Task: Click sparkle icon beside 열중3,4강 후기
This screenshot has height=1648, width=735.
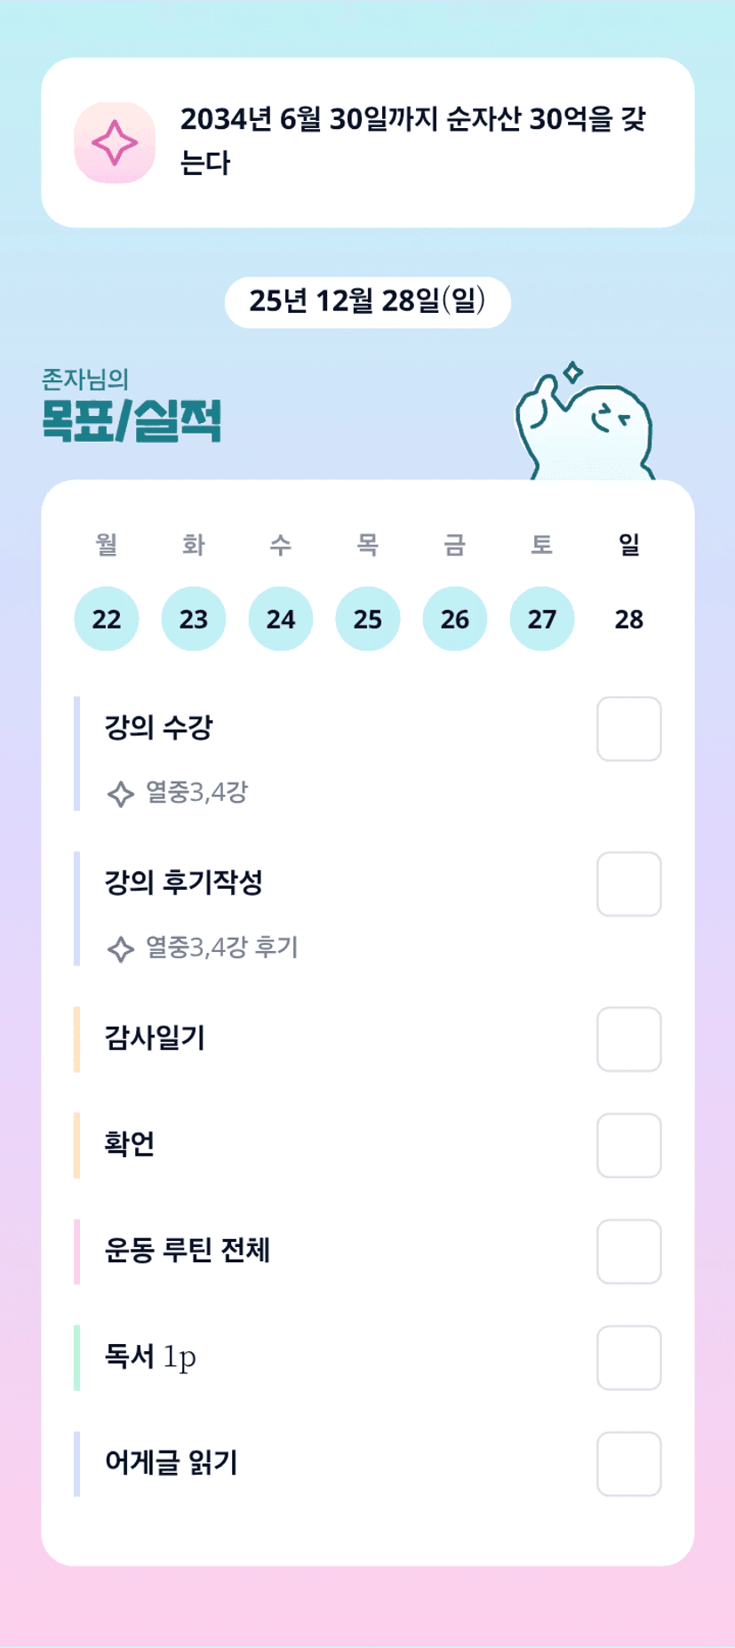Action: point(120,948)
